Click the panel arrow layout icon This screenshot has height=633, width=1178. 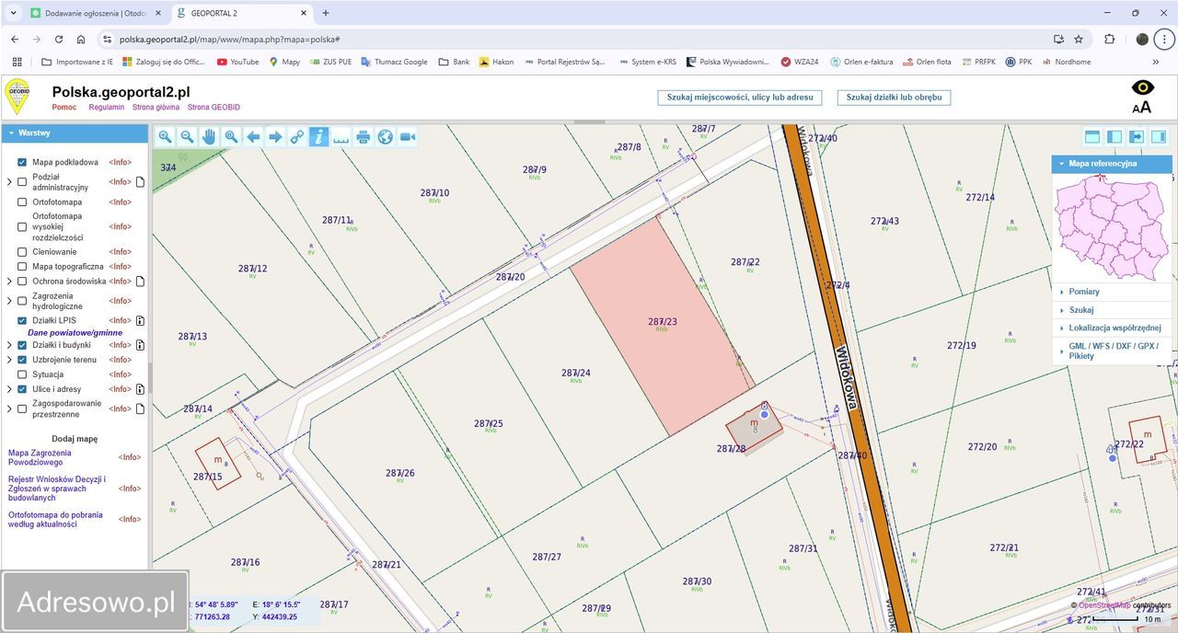(x=1137, y=137)
